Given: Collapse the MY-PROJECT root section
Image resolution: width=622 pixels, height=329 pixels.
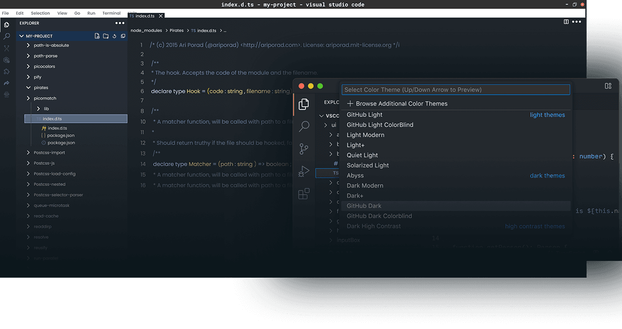Looking at the screenshot, I should 21,36.
